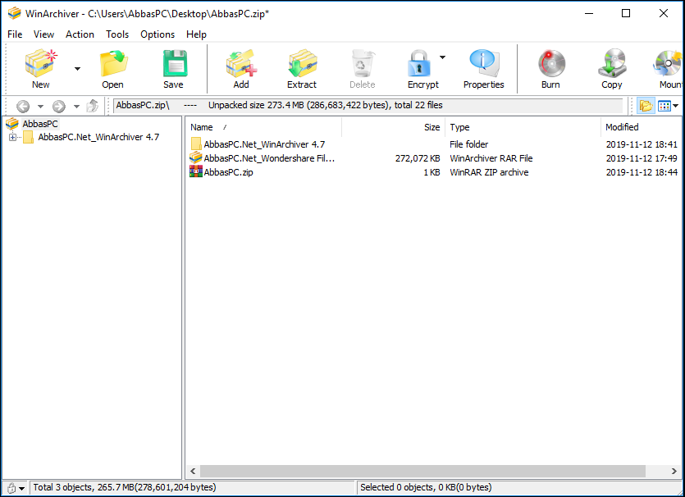Click the Encrypt padlock icon
The height and width of the screenshot is (497, 685).
click(419, 63)
